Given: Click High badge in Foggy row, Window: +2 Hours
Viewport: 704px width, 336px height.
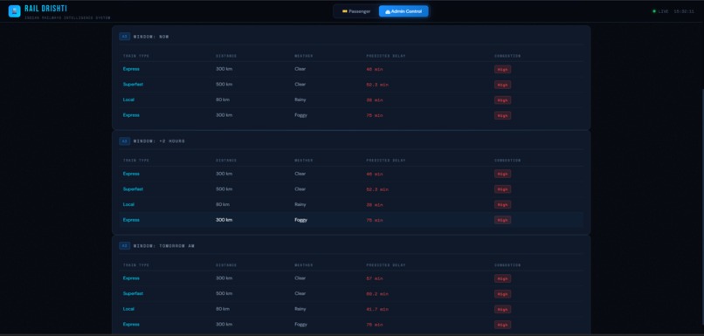Looking at the screenshot, I should pos(502,220).
